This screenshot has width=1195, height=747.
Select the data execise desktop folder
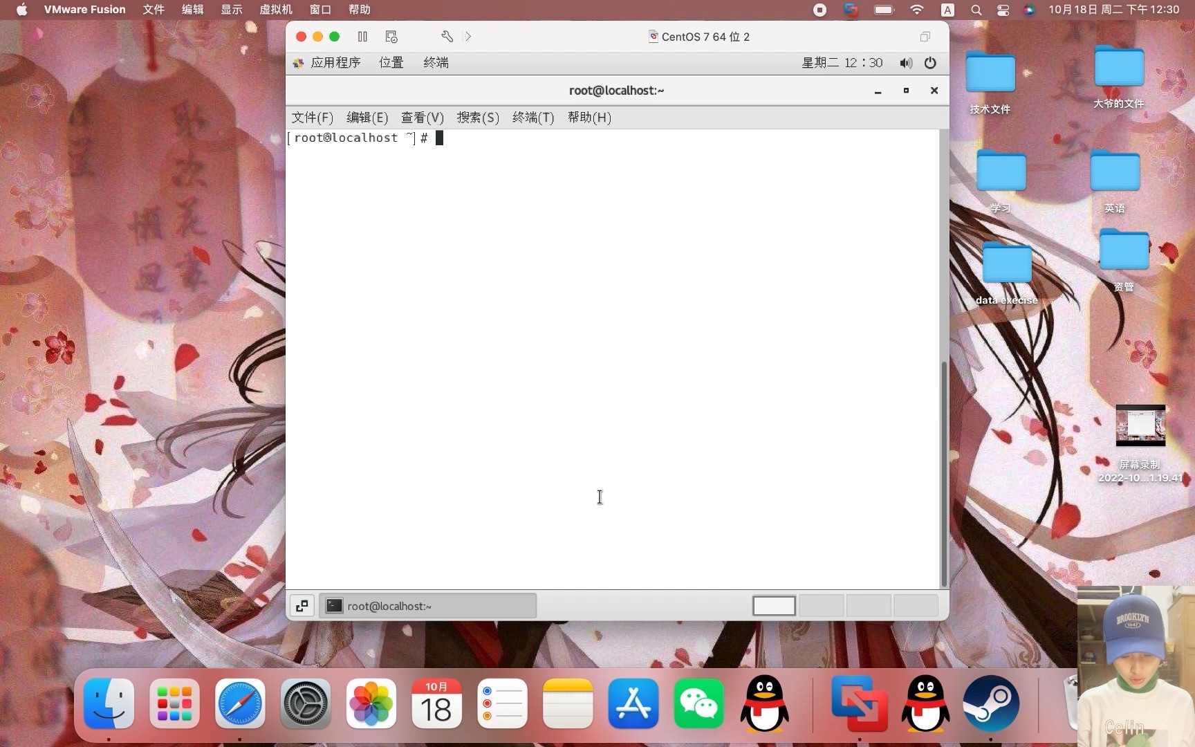[1007, 273]
